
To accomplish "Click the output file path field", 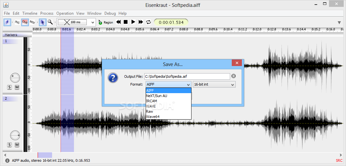I will pos(187,76).
